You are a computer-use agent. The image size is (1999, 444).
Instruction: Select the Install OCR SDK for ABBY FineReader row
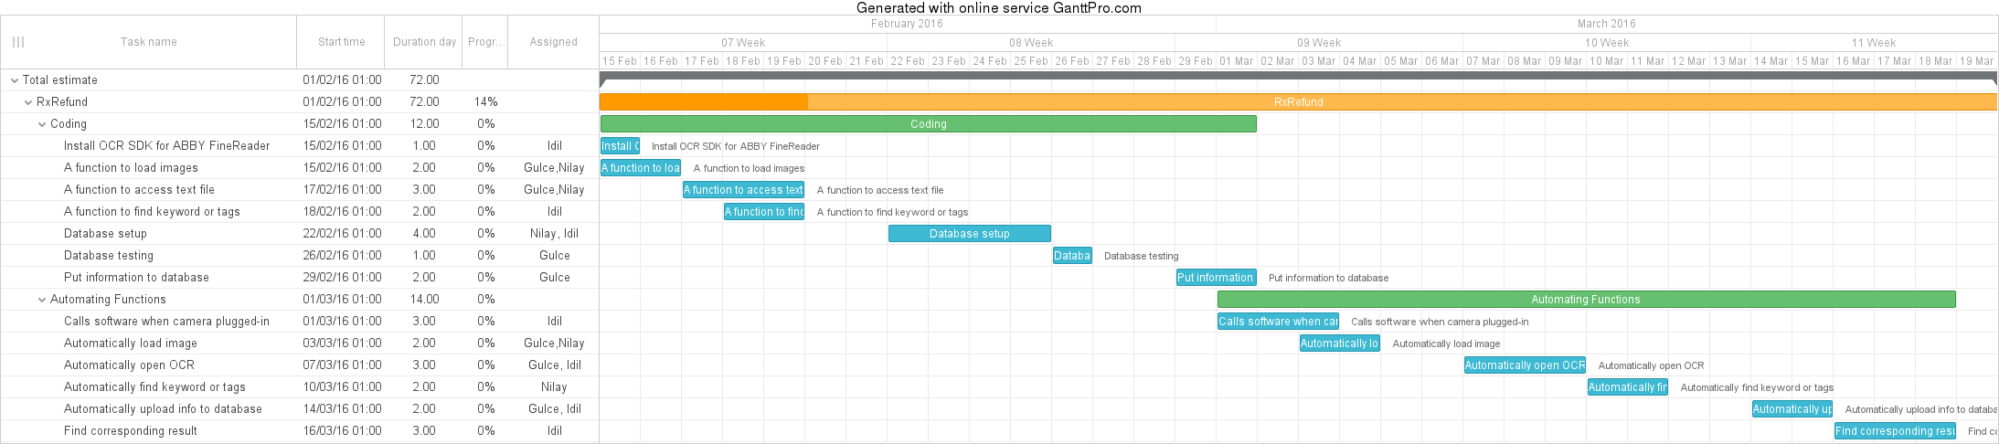pos(166,146)
